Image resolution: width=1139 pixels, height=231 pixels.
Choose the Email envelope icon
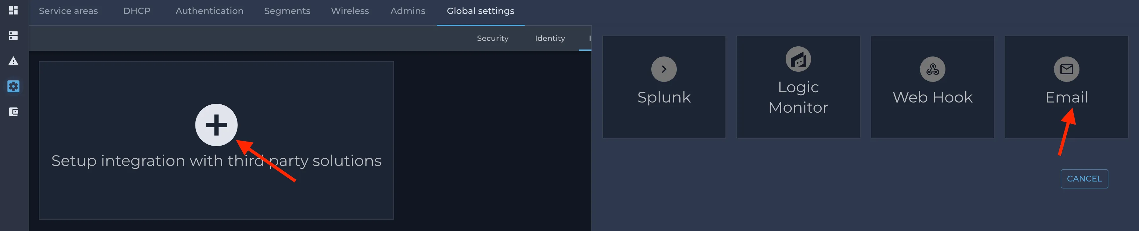1066,69
